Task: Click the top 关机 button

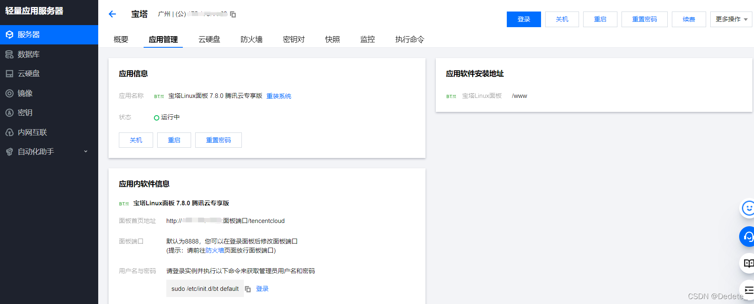Action: click(x=562, y=19)
